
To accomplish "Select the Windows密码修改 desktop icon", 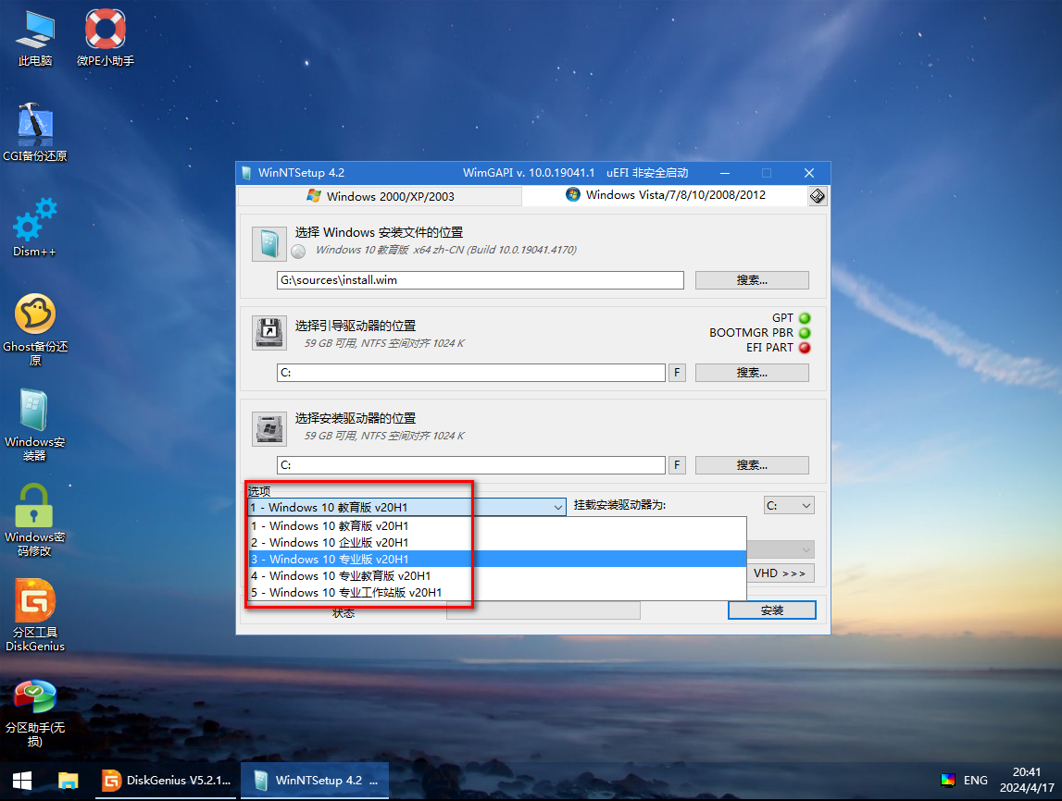I will click(x=35, y=521).
